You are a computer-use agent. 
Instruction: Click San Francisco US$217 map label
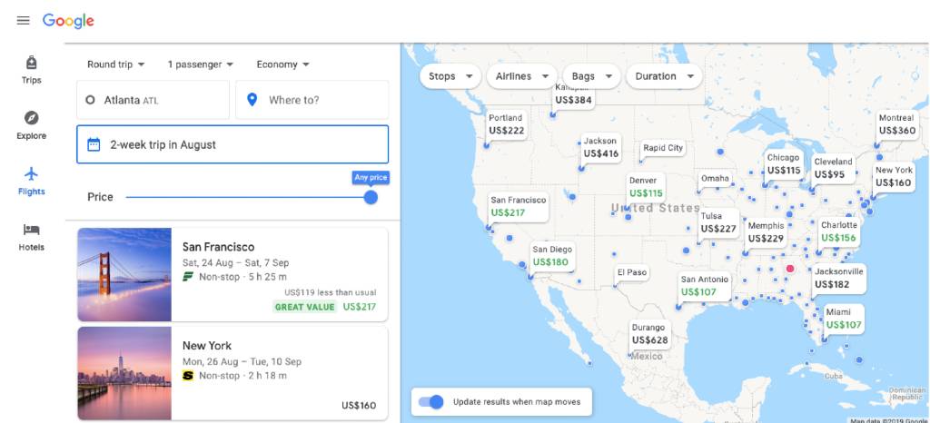(x=518, y=206)
